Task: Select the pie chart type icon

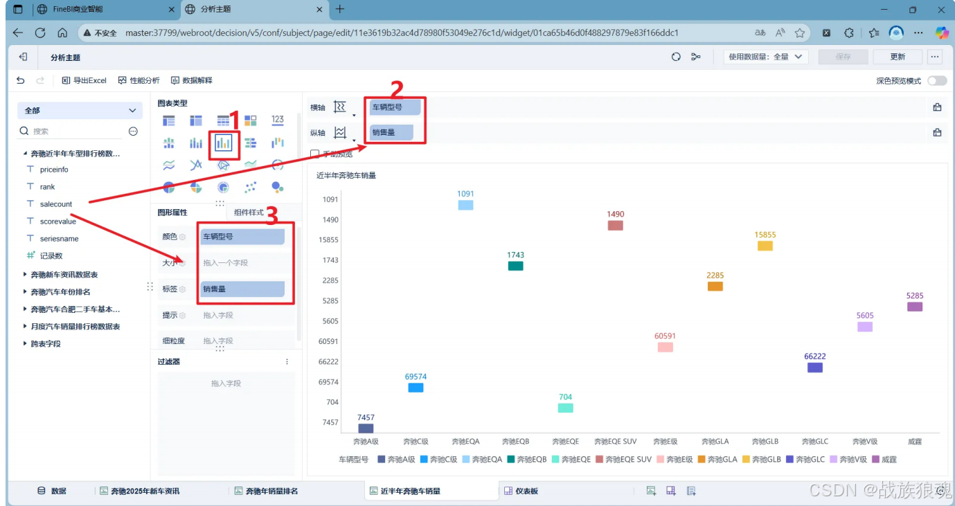Action: pos(169,187)
